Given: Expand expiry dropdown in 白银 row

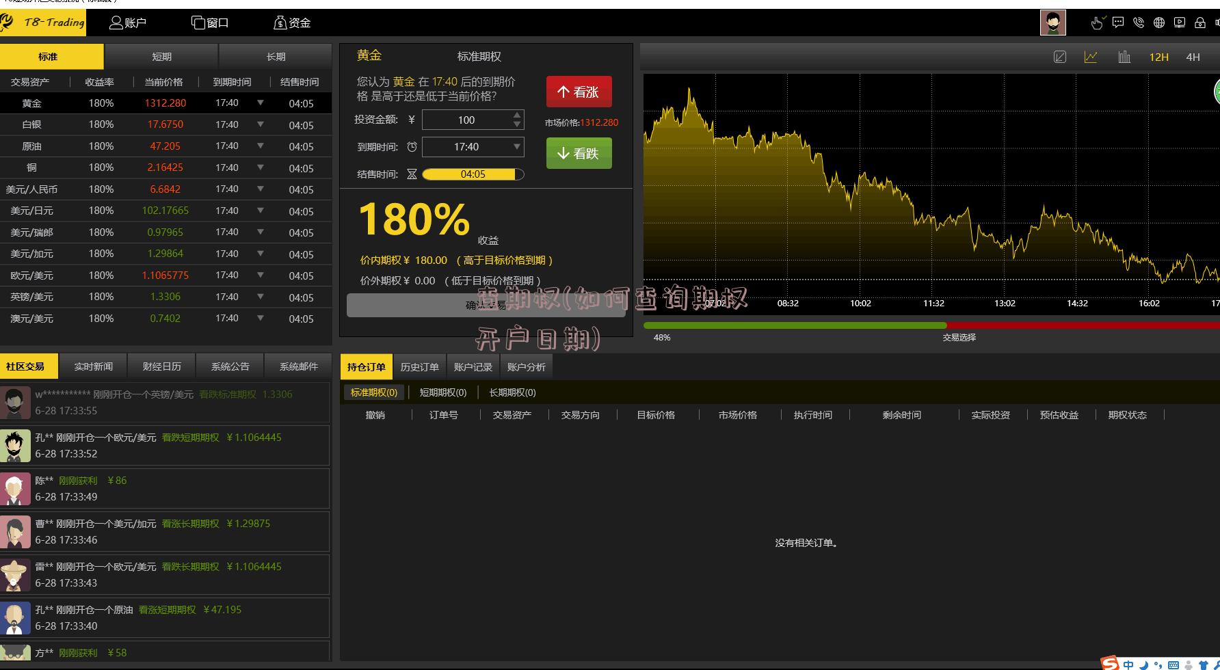Looking at the screenshot, I should pyautogui.click(x=261, y=124).
